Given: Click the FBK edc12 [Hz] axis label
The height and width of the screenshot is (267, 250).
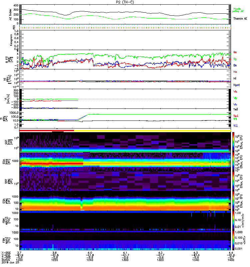Looking at the screenshot, I should [6, 220].
